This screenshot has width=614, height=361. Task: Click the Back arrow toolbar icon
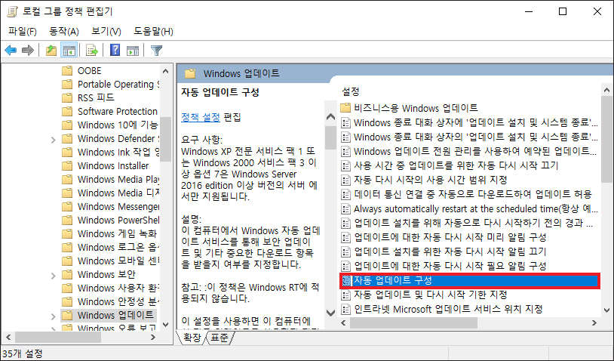click(11, 50)
